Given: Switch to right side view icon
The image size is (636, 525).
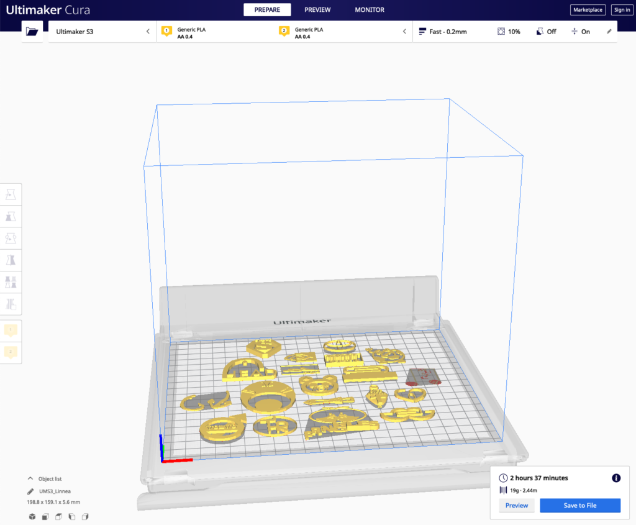Looking at the screenshot, I should (x=85, y=516).
